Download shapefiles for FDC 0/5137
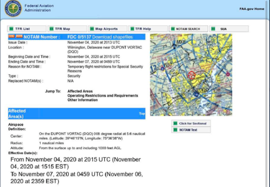Viewport: 270px width, 187px height. (x=112, y=37)
